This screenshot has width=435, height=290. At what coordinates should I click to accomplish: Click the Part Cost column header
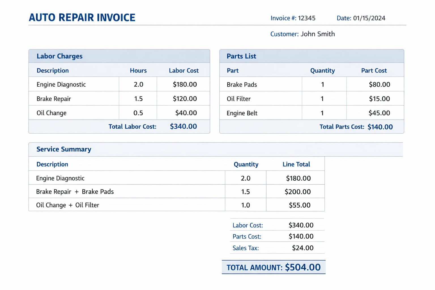pyautogui.click(x=374, y=71)
